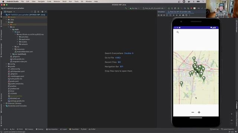
Task: Click the red Stop icon in top toolbar
Action: tap(191, 8)
